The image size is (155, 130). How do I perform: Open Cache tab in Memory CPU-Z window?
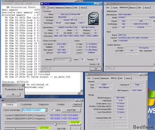[96, 78]
